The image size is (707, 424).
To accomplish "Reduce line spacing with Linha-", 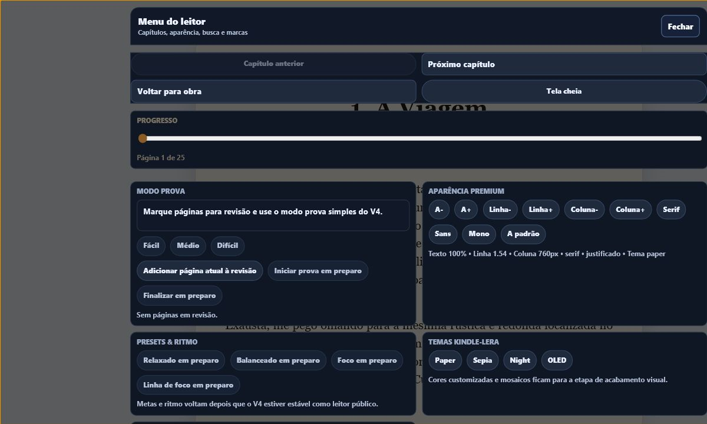I will pos(500,210).
